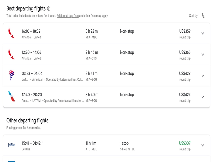
Task: Expand the 17:40 – 20:20 American flight
Action: 203,97
